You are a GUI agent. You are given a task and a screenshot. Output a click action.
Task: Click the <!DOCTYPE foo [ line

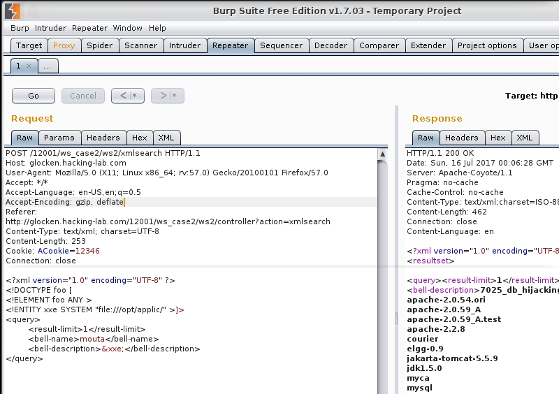pos(39,290)
